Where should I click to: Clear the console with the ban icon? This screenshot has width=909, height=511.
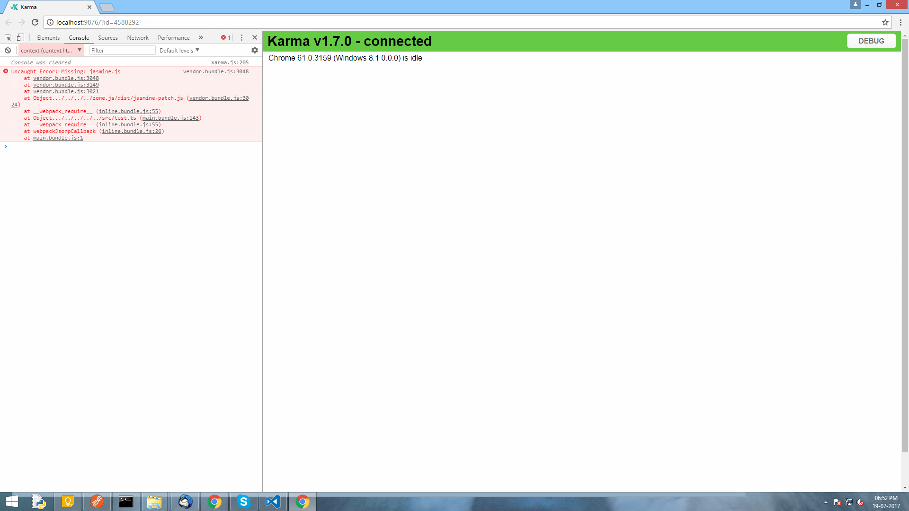[x=8, y=50]
